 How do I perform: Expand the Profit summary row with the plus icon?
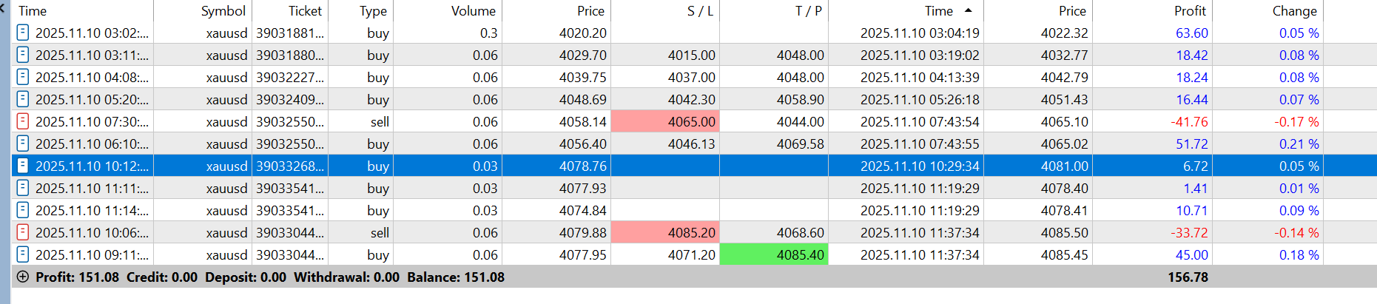[23, 277]
